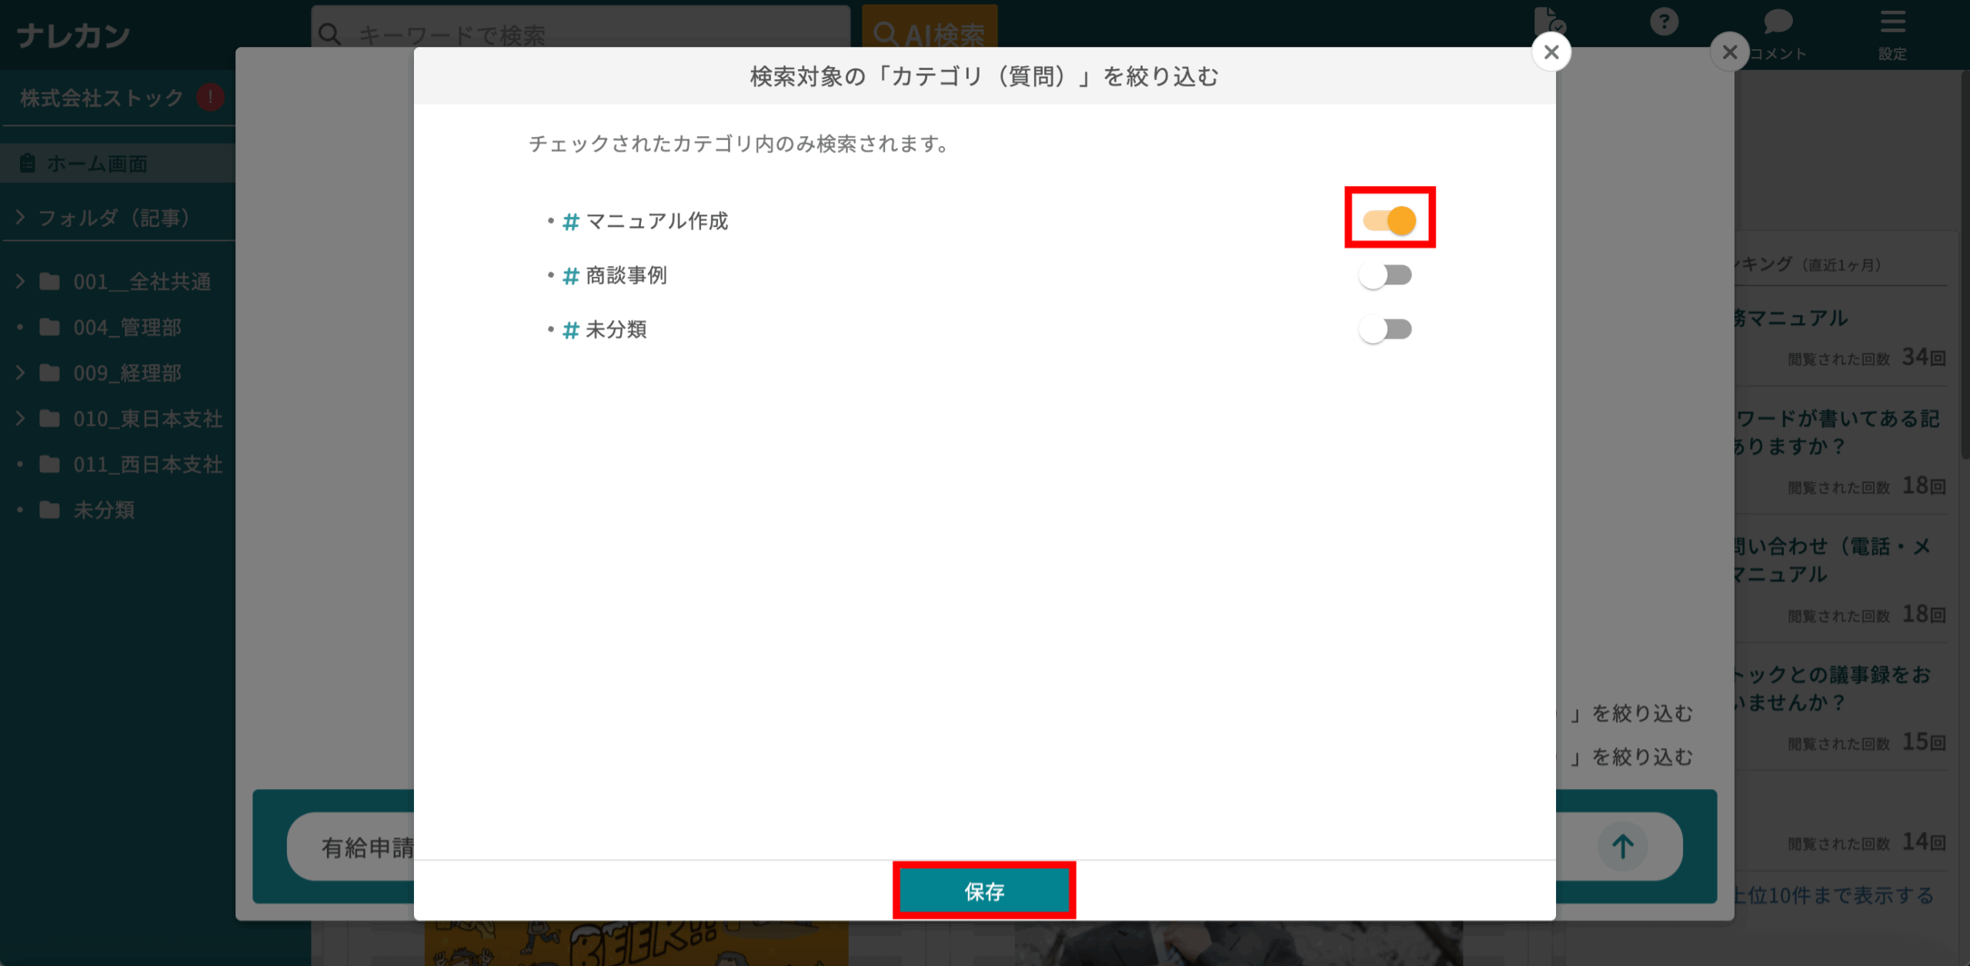Select the 未分類 category label in dialog
Image resolution: width=1970 pixels, height=966 pixels.
point(616,330)
